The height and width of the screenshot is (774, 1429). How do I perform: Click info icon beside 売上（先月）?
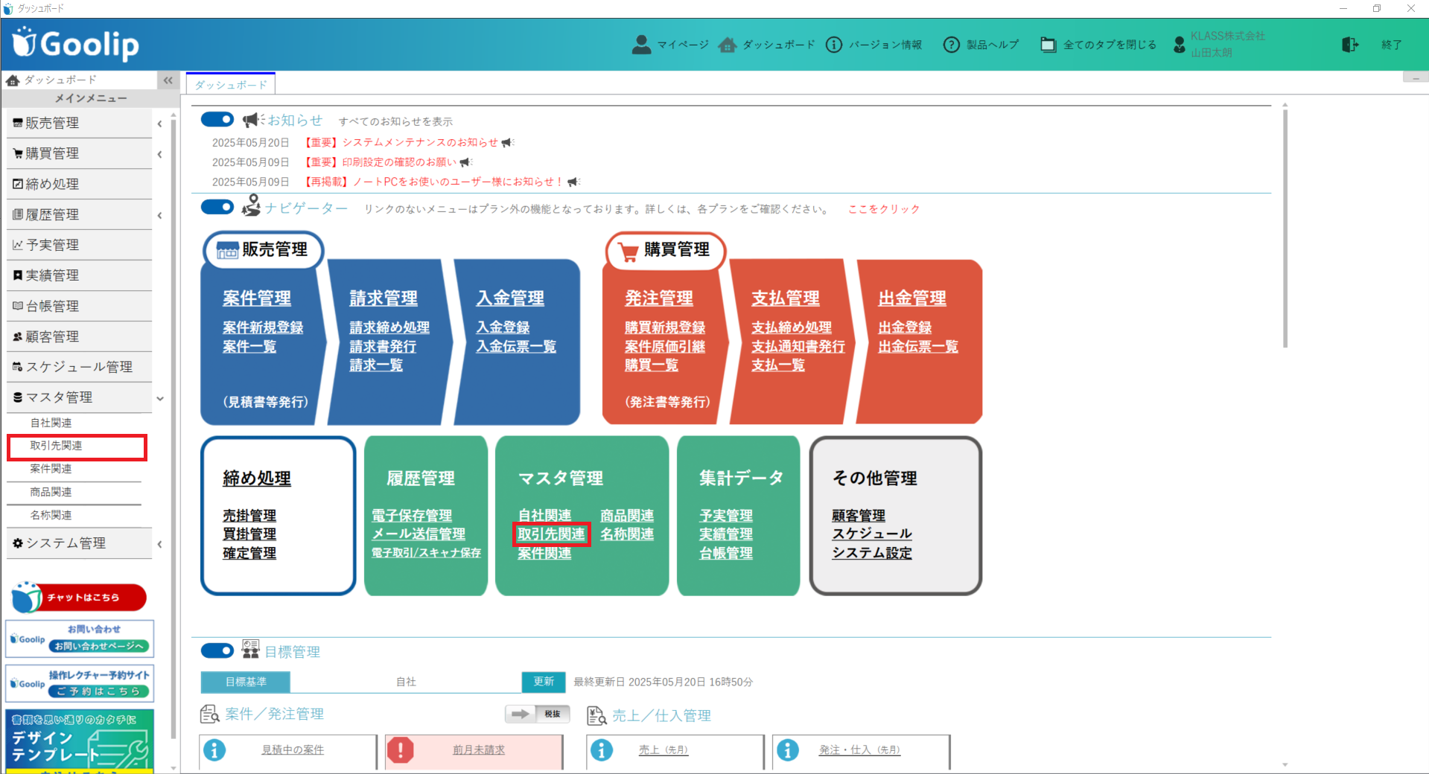[x=602, y=750]
